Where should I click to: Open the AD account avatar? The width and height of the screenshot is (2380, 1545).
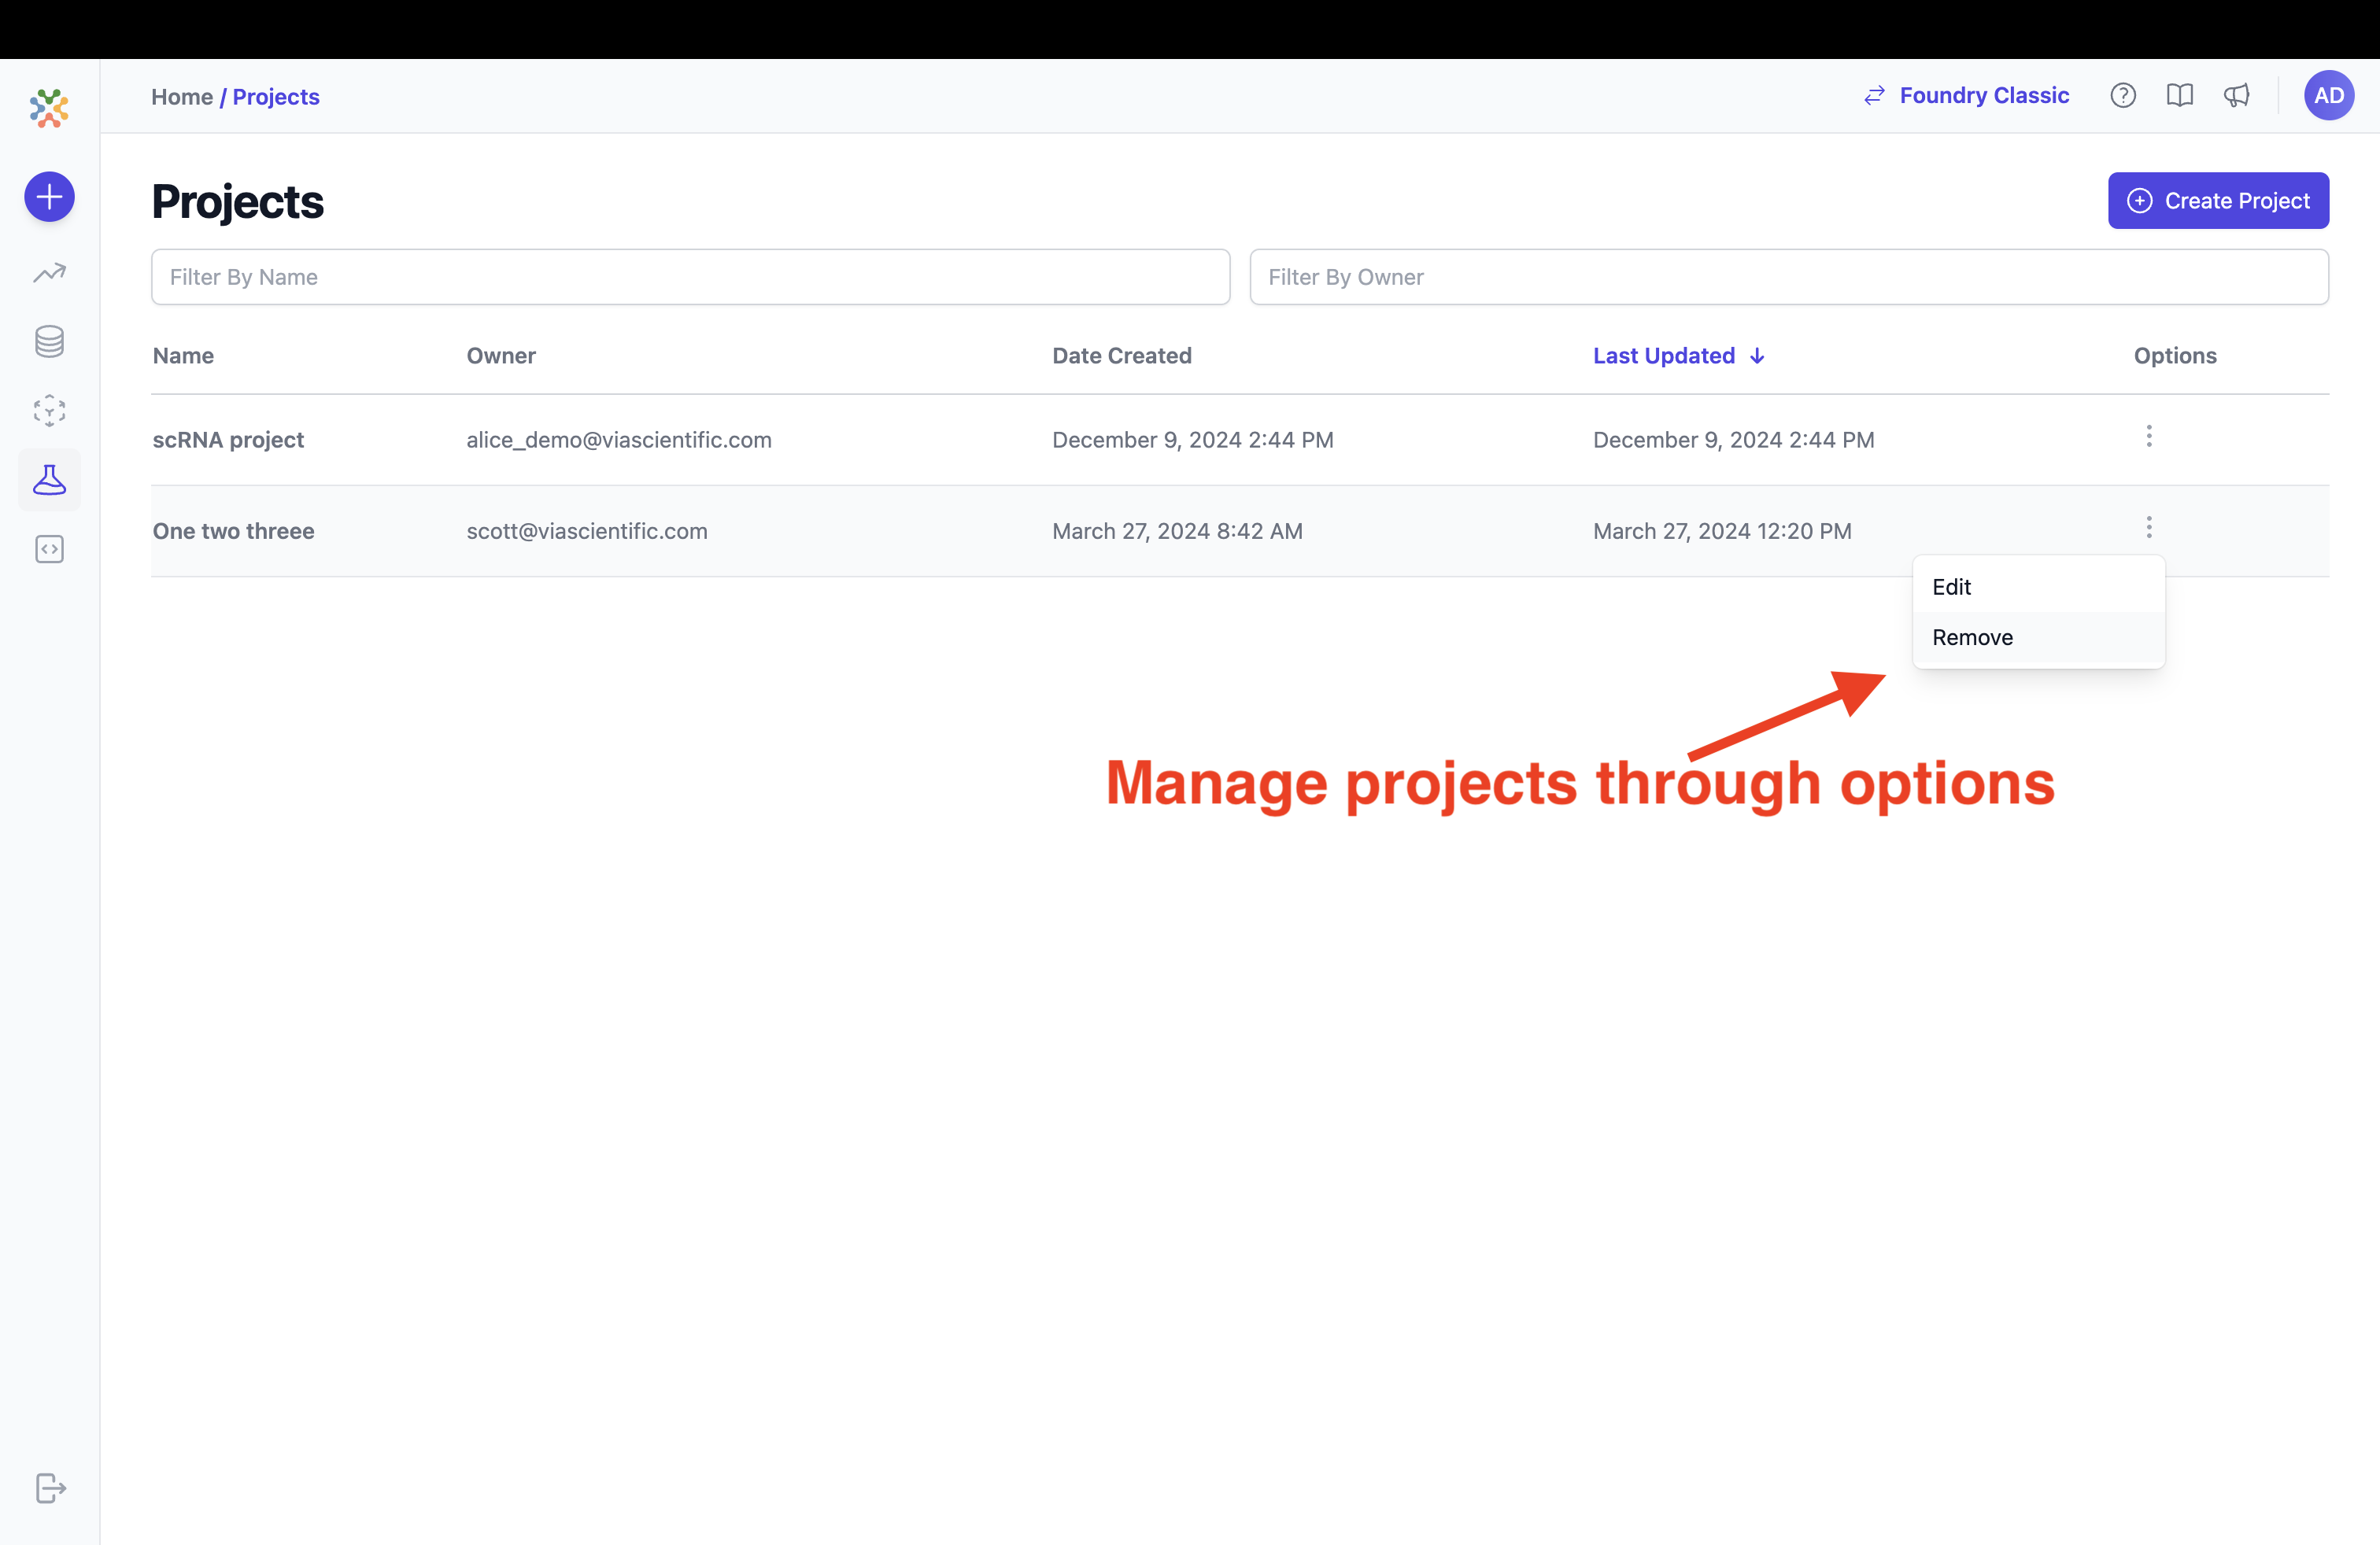click(x=2329, y=95)
